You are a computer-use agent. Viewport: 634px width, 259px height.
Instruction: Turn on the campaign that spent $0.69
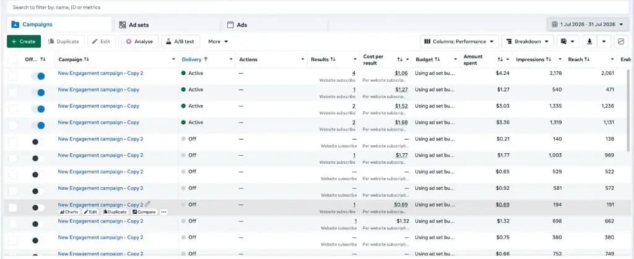click(38, 207)
